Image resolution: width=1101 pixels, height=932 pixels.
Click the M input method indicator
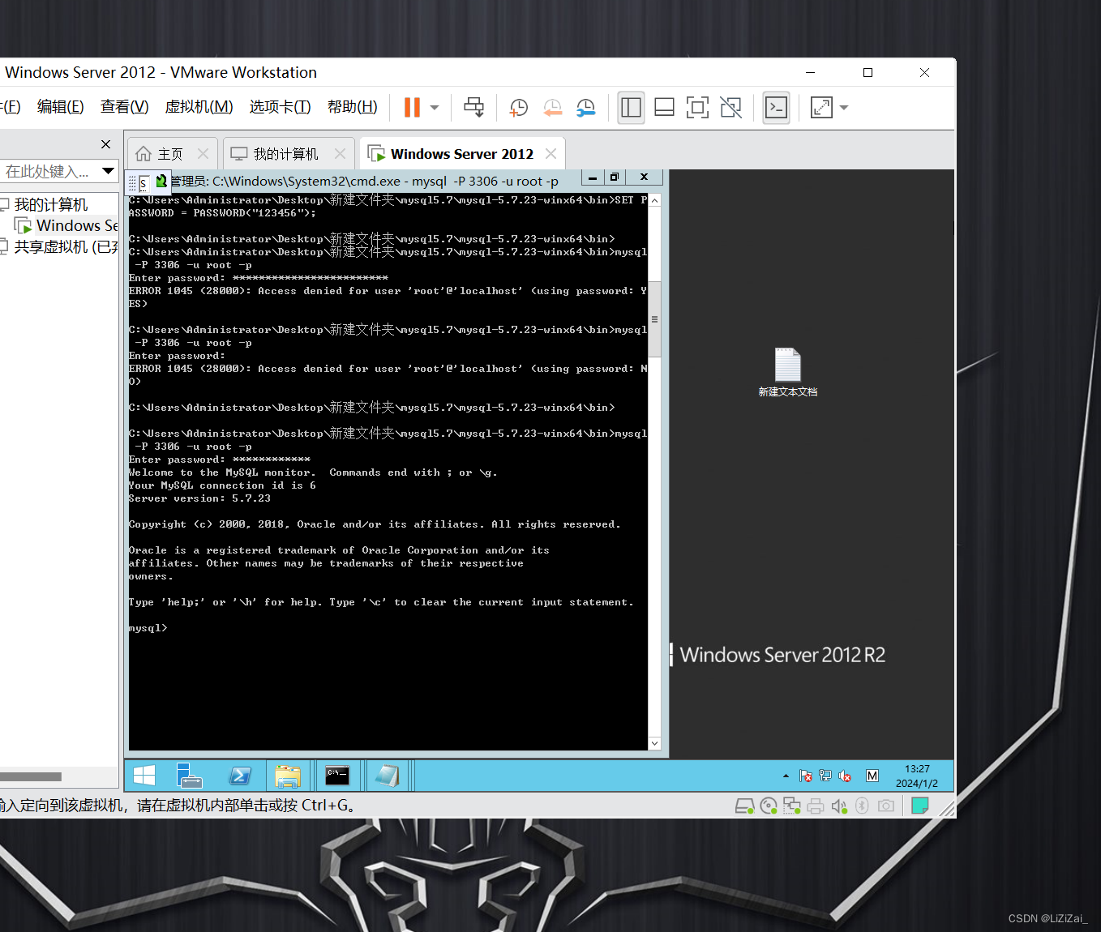[872, 776]
